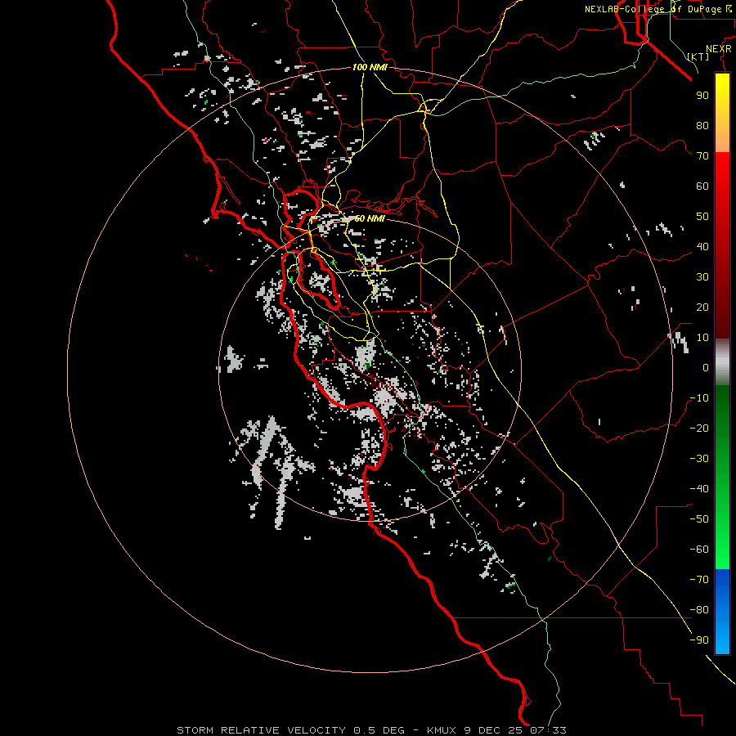Viewport: 736px width, 736px height.
Task: Click the blue bottom section of velocity scale
Action: pyautogui.click(x=722, y=612)
